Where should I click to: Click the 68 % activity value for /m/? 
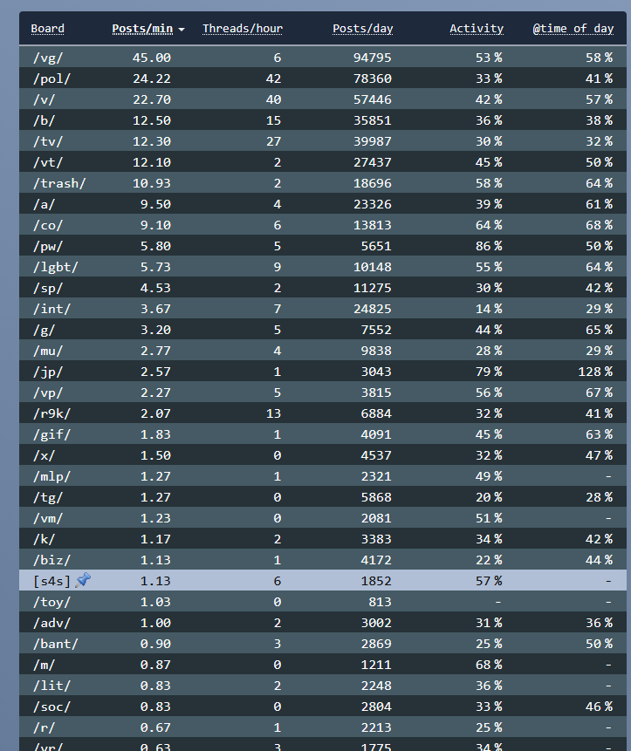(489, 666)
